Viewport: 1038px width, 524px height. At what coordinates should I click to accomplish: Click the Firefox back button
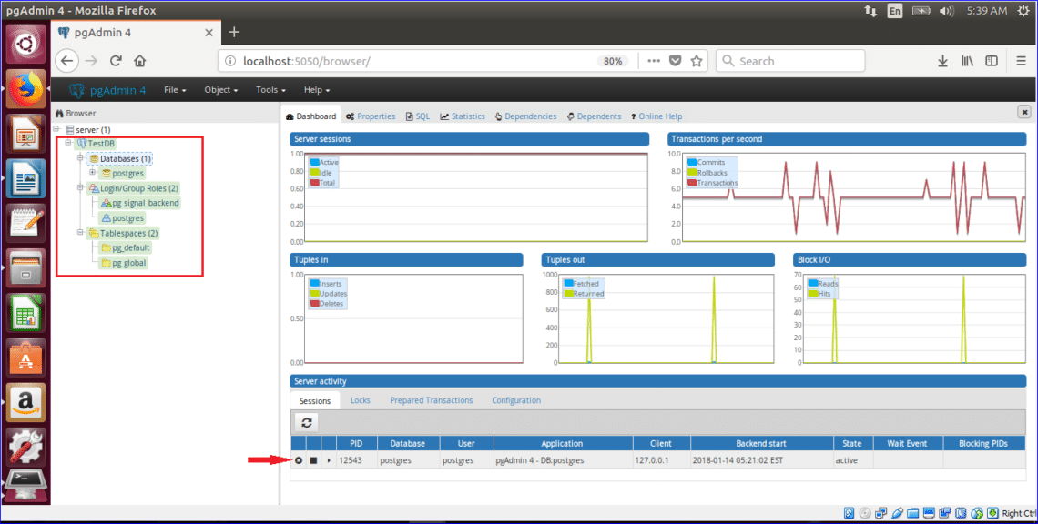pos(68,60)
